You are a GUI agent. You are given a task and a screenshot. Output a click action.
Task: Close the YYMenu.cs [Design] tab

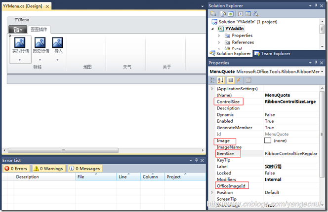point(47,6)
